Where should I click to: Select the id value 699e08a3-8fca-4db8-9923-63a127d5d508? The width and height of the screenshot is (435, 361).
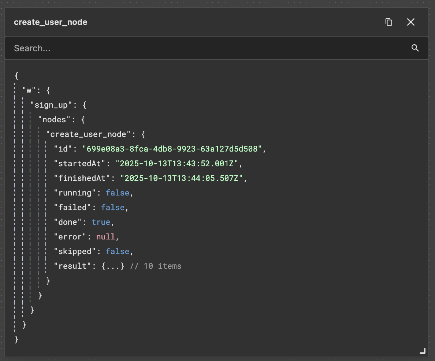(x=172, y=149)
